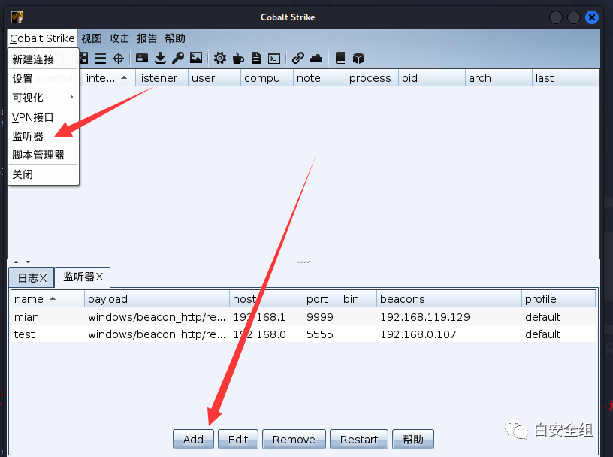The height and width of the screenshot is (457, 613).
Task: Click the chain link host file icon
Action: (x=298, y=59)
